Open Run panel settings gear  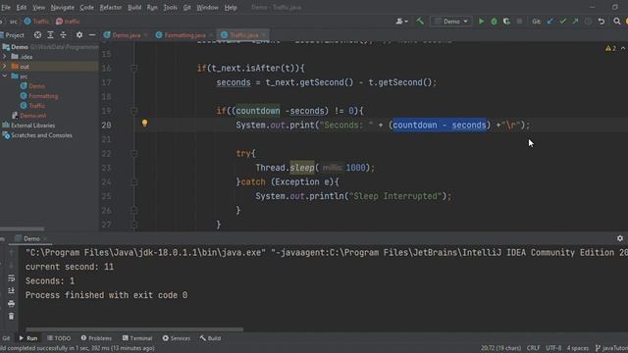click(620, 238)
